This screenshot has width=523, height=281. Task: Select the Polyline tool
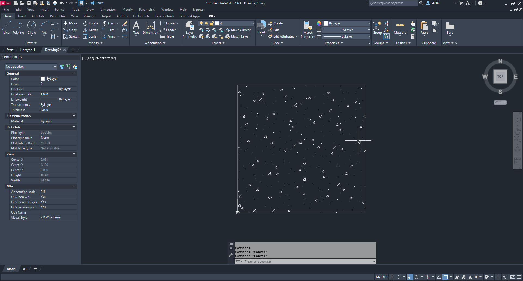click(x=18, y=28)
